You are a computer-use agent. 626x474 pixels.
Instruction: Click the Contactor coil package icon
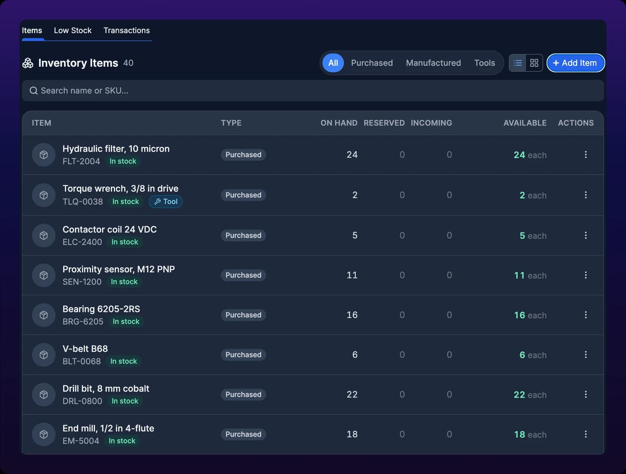pyautogui.click(x=44, y=235)
